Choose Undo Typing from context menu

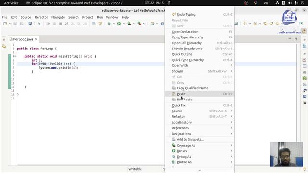tap(200, 14)
